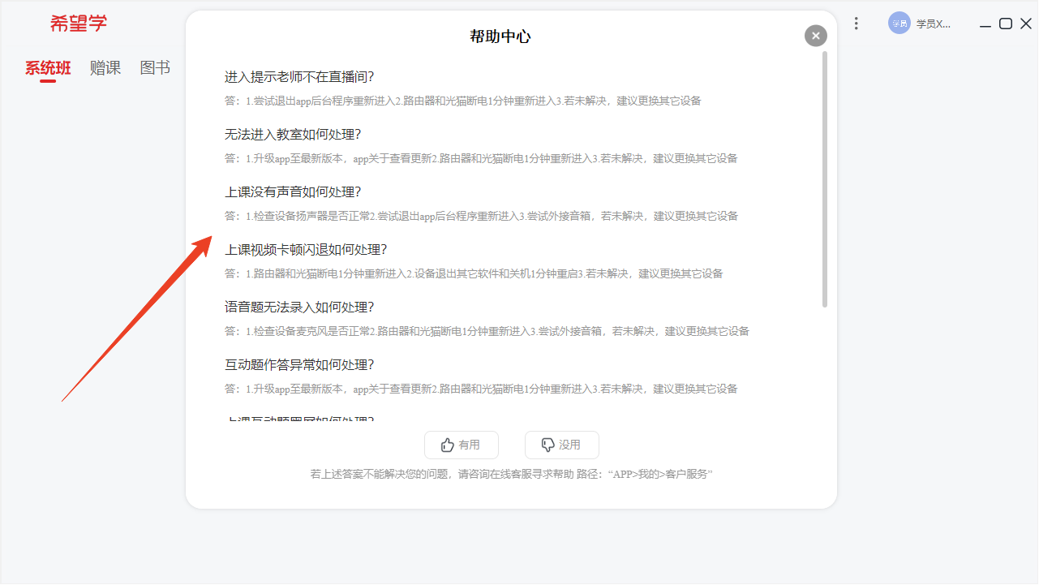This screenshot has width=1039, height=585.
Task: Select question 无法进入教室如何处理?
Action: [293, 135]
